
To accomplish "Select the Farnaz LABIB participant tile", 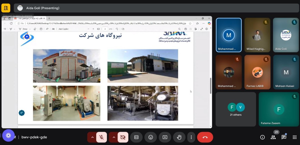I will tap(257, 72).
